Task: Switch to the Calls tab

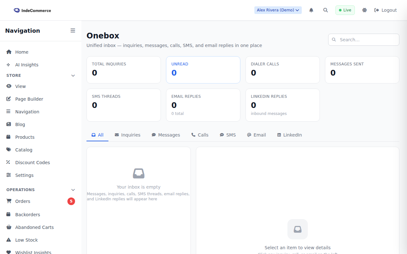Action: click(200, 135)
